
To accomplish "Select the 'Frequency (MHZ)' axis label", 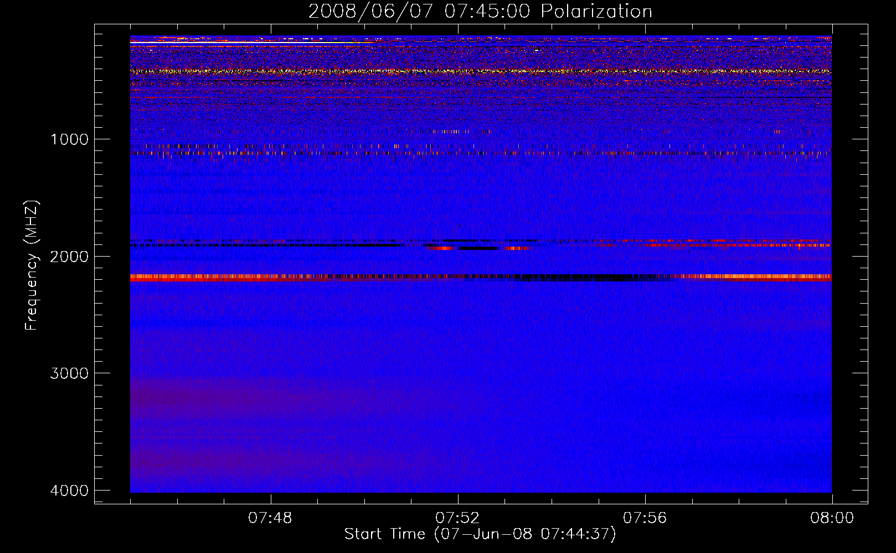I will click(x=32, y=265).
